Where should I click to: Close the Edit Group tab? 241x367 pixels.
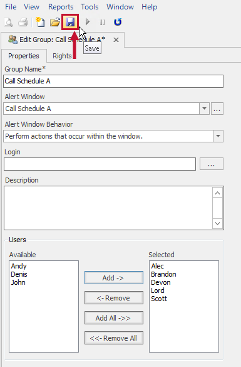pos(116,40)
